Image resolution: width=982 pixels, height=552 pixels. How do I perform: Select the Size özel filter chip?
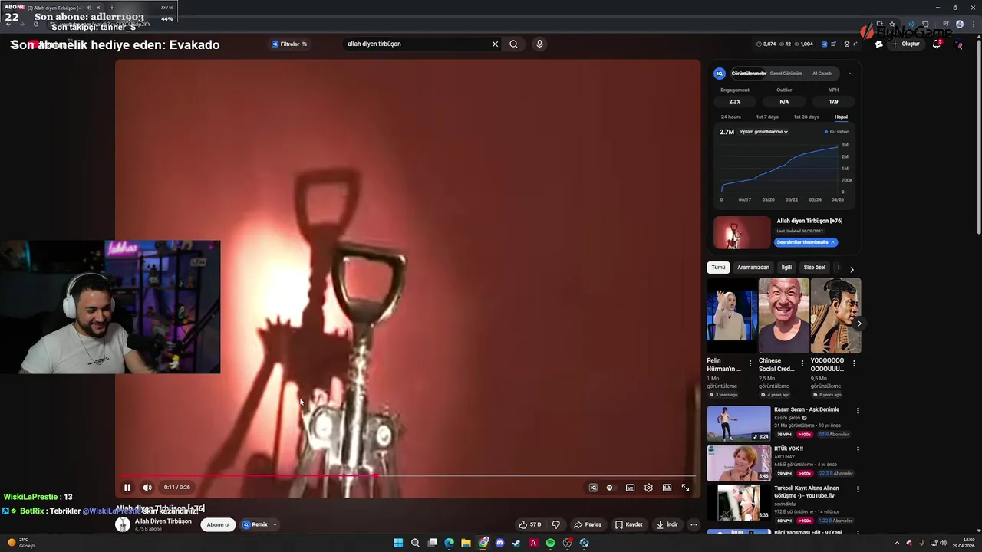814,268
